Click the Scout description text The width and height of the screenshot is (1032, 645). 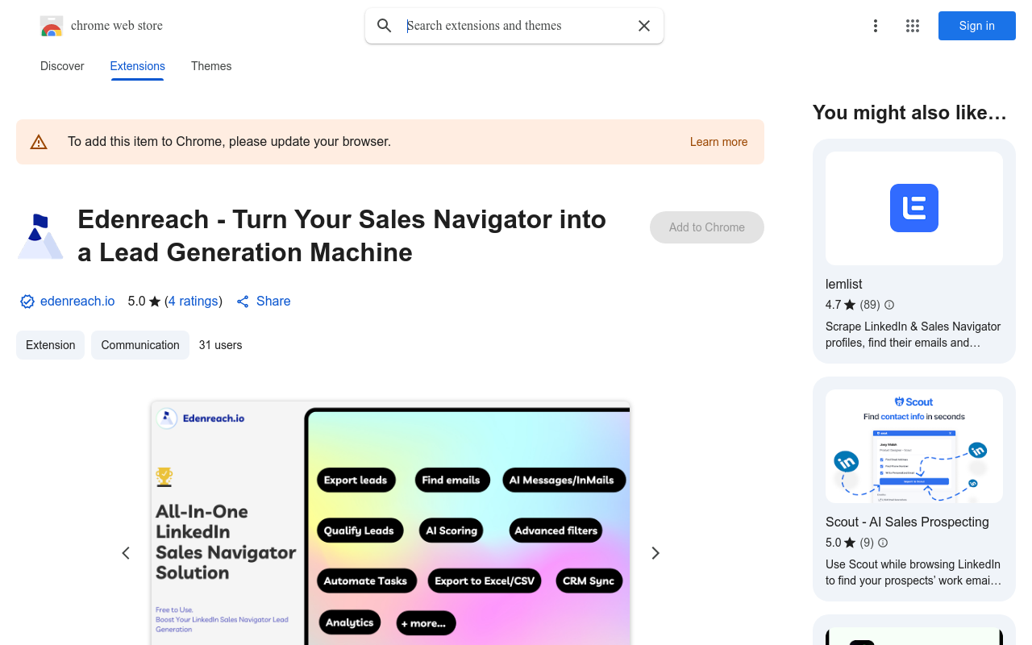pos(913,572)
